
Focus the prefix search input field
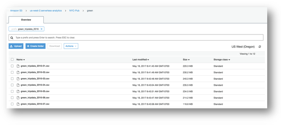click(x=136, y=38)
